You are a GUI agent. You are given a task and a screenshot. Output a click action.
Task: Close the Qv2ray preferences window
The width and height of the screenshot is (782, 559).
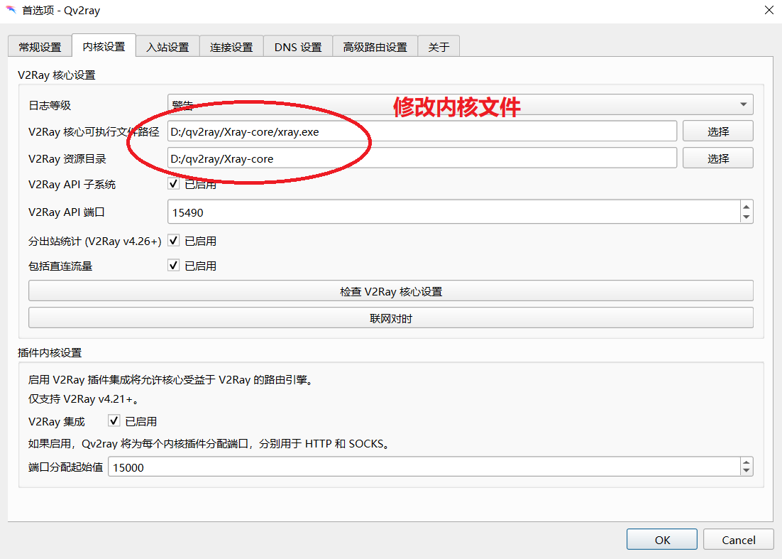tap(769, 10)
